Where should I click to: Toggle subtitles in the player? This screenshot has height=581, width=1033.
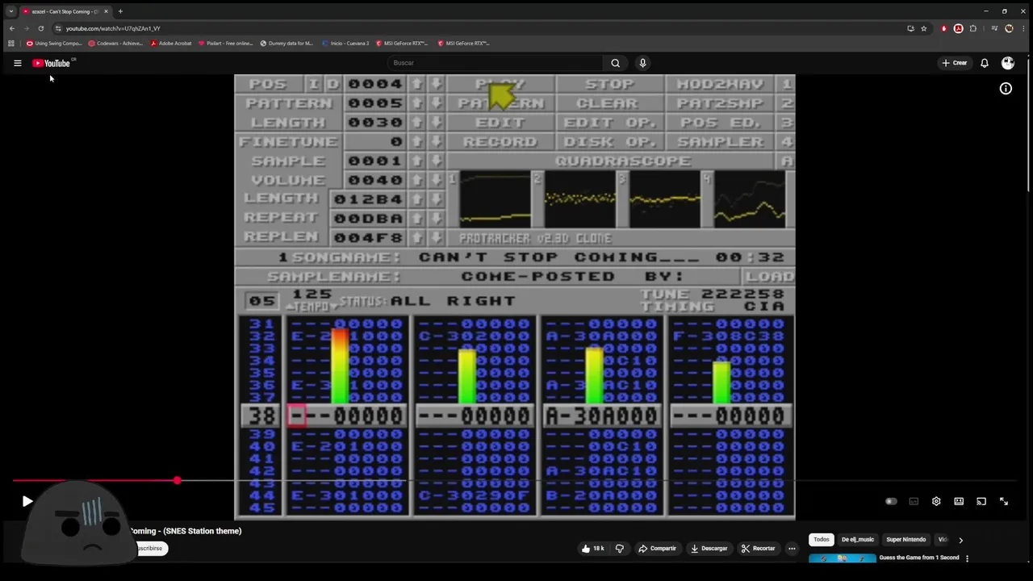pos(914,501)
